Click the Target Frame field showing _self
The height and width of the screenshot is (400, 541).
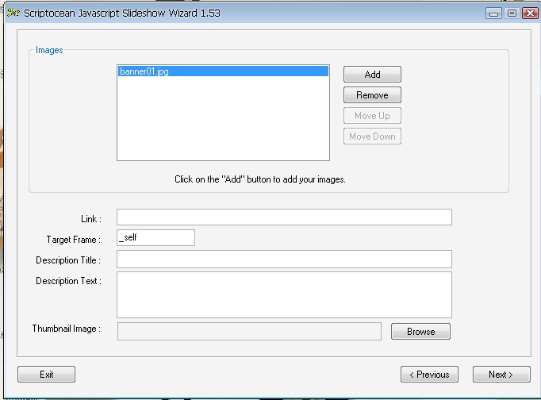pos(156,238)
